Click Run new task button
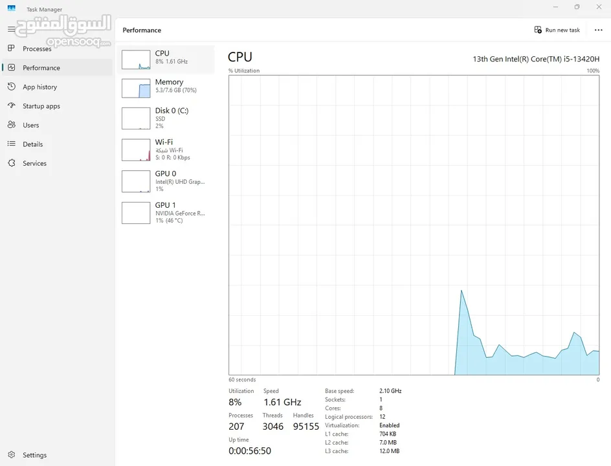 [557, 30]
